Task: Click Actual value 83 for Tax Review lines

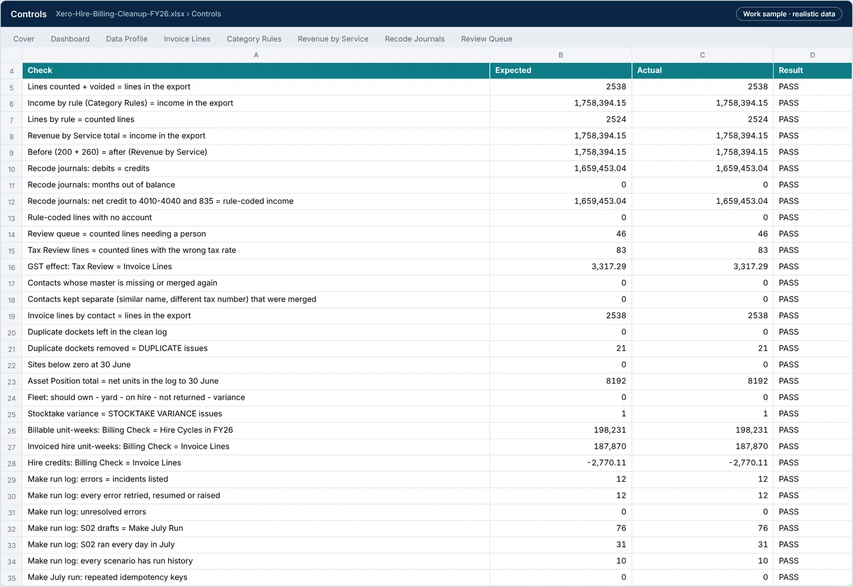Action: [703, 250]
